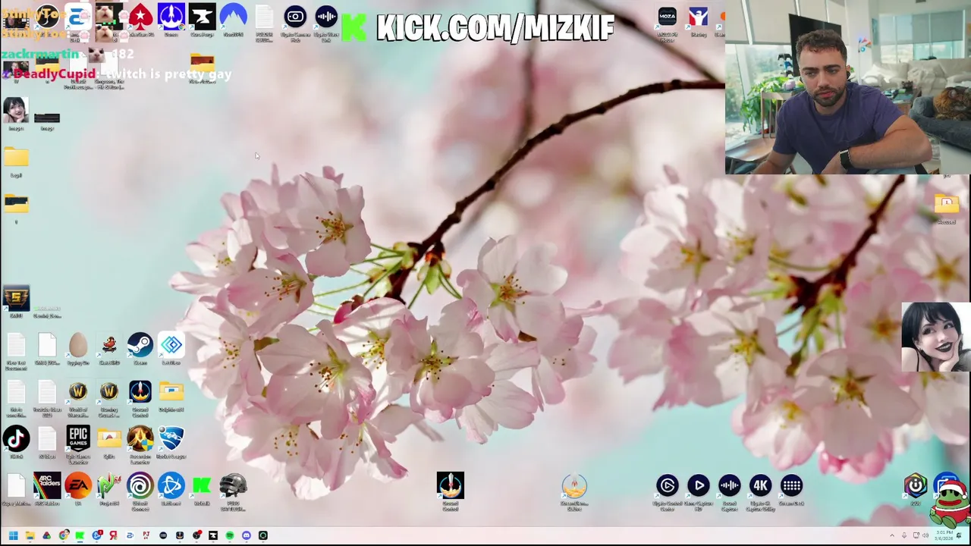The image size is (971, 546).
Task: Launch Ubisoft Connect shortcut
Action: click(x=140, y=485)
